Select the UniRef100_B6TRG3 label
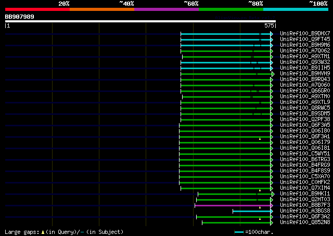Screen dimensions: 333x236 [x=305, y=160]
